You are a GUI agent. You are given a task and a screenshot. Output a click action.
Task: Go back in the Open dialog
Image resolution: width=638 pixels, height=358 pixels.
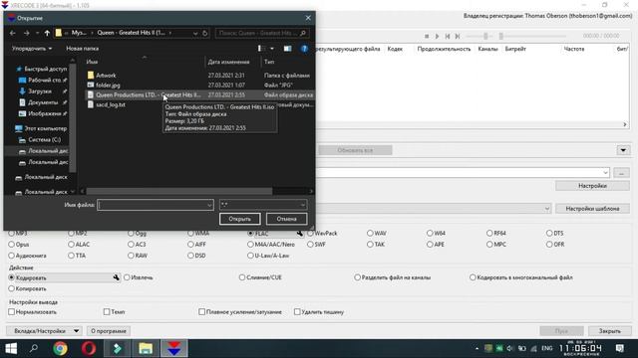[x=13, y=33]
